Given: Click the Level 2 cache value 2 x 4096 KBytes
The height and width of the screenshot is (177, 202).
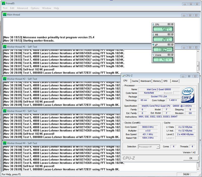Looking at the screenshot, I should [x=185, y=134].
